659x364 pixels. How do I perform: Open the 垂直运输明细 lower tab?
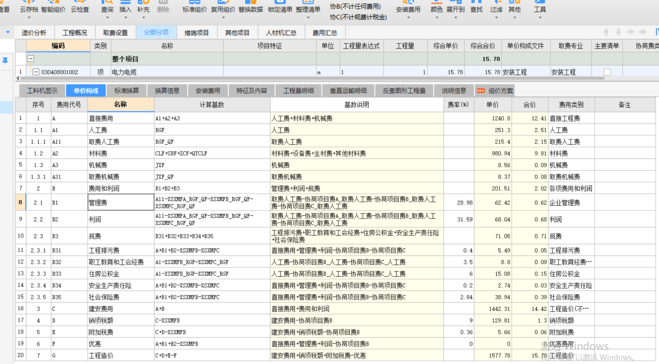tap(348, 91)
